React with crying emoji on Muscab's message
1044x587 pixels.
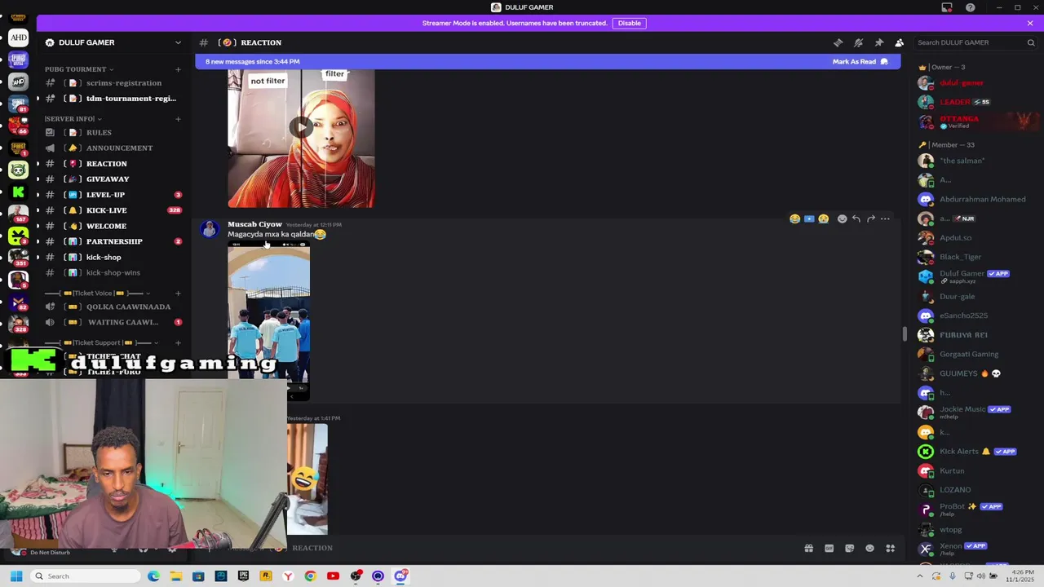(824, 218)
